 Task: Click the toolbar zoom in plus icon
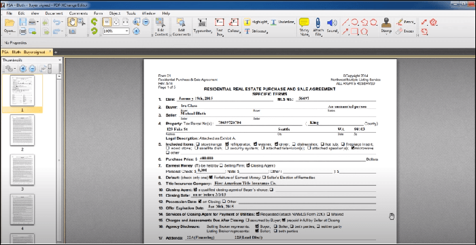[x=136, y=31]
